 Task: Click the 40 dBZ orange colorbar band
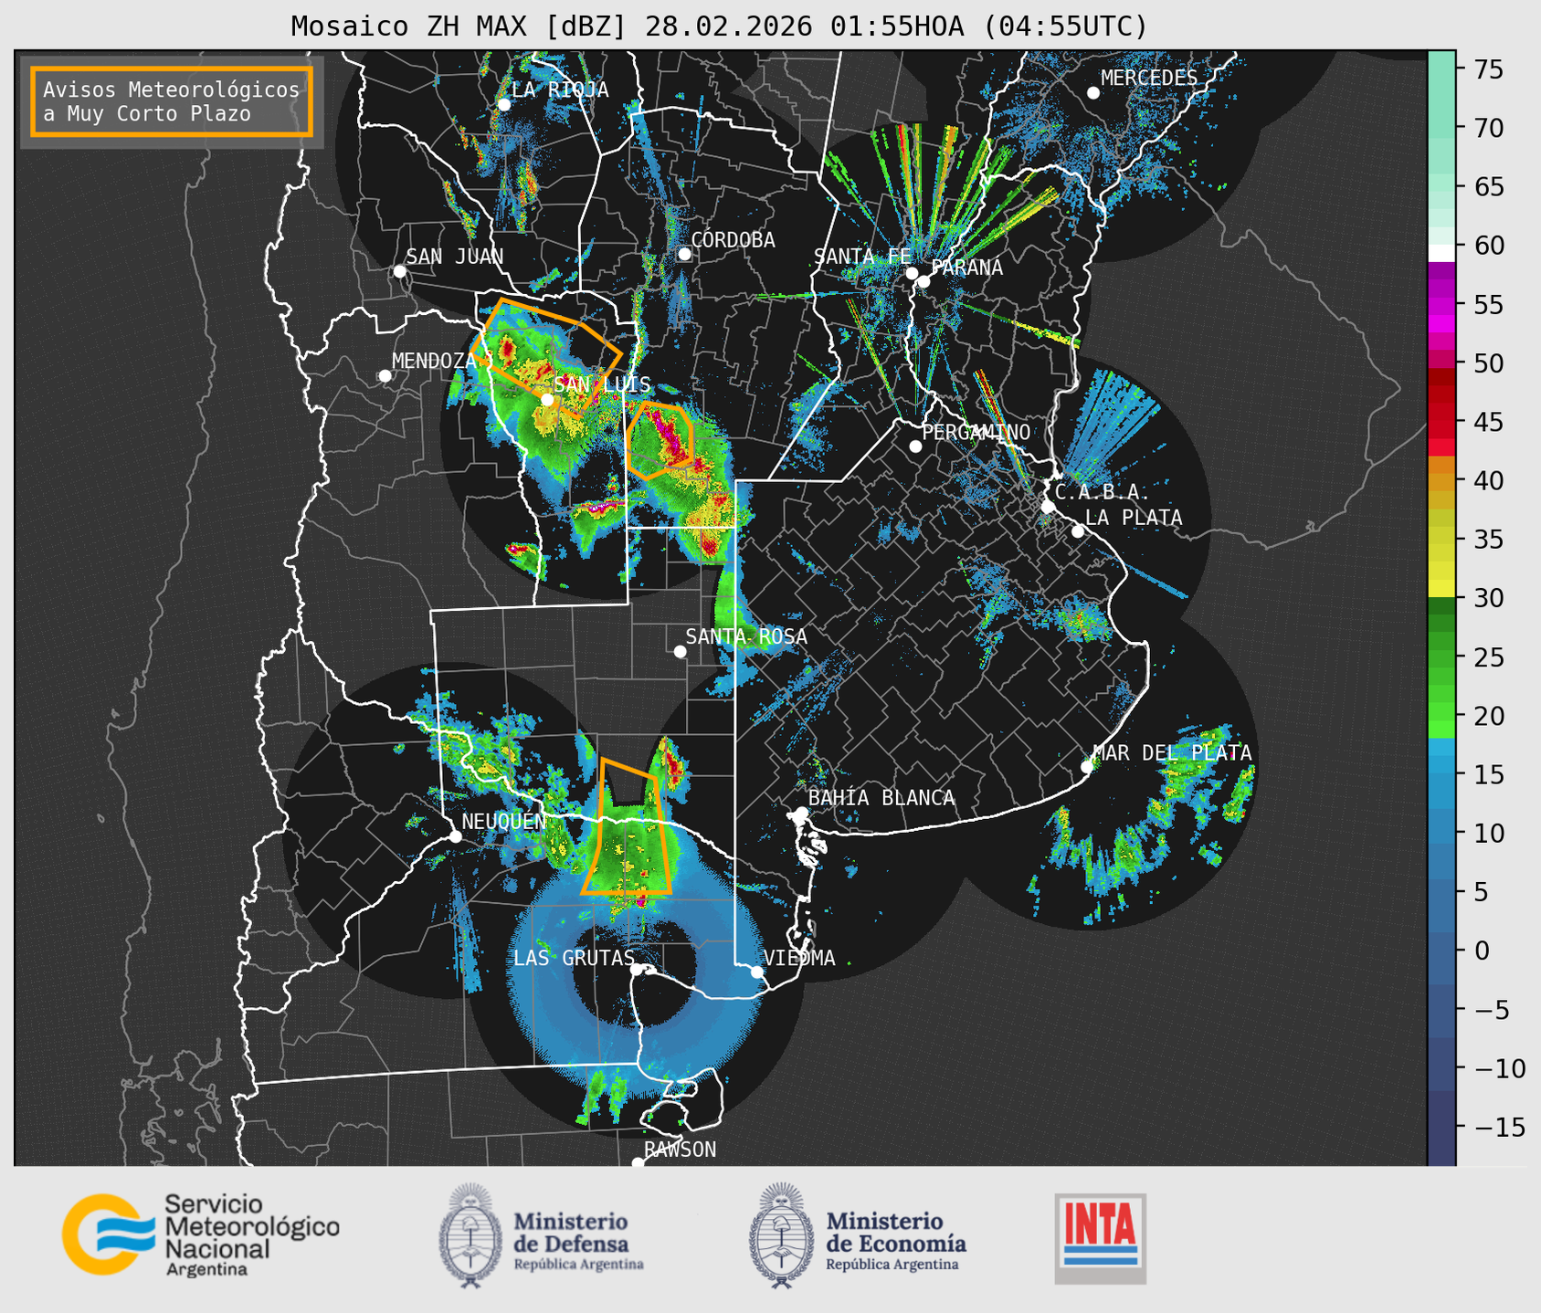1441,481
